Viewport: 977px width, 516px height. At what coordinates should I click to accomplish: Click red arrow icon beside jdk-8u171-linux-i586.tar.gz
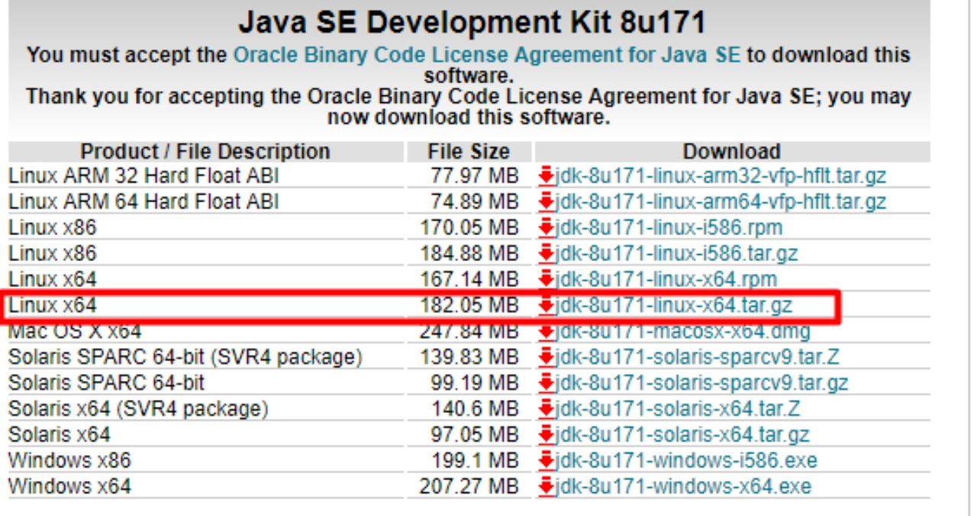point(546,254)
